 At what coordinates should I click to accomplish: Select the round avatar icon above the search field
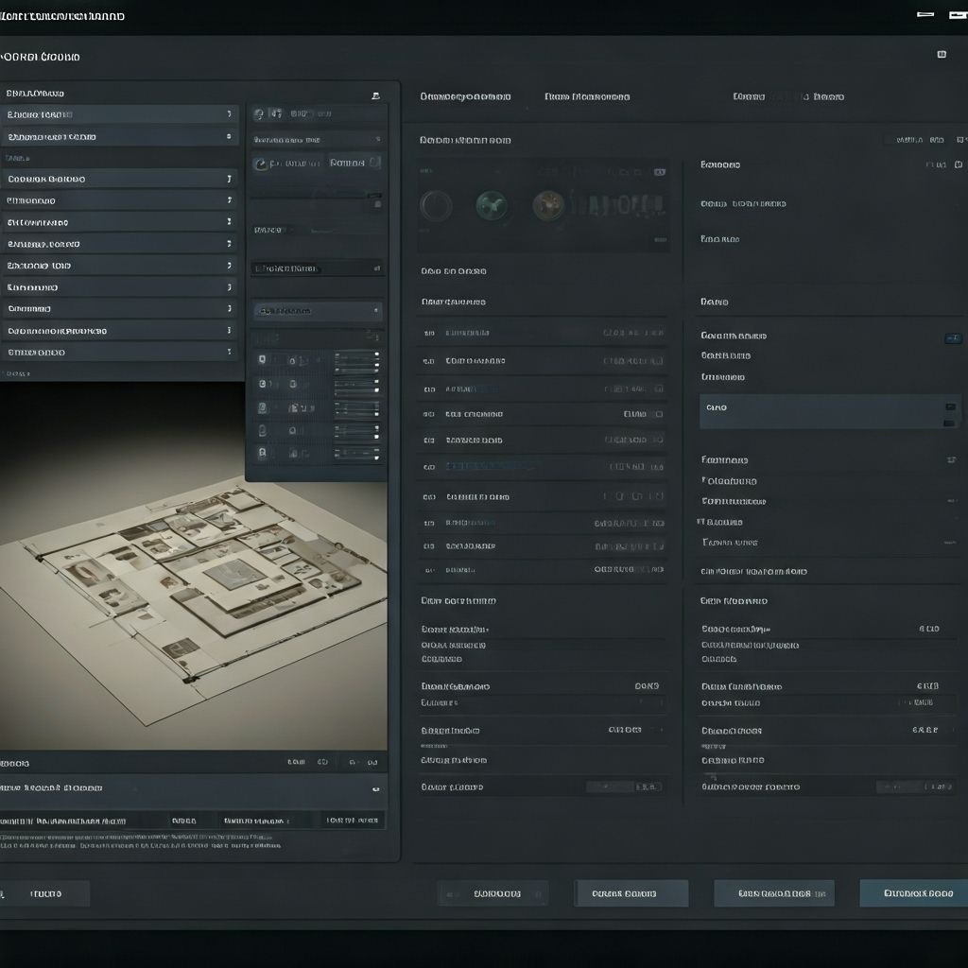pos(258,113)
